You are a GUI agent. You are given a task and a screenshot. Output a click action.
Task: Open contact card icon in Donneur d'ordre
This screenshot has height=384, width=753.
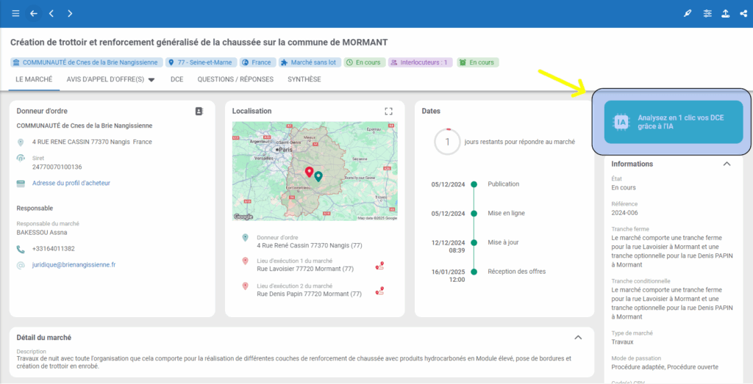199,112
